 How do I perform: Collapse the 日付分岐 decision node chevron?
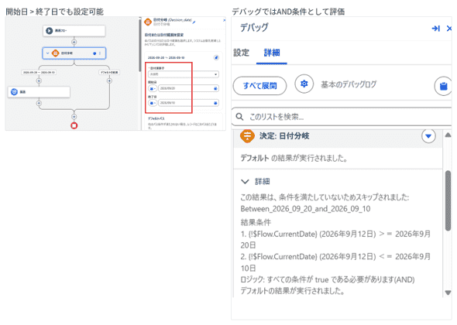tap(47, 53)
